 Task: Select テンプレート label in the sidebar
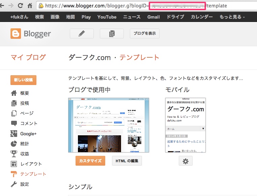(x=33, y=174)
